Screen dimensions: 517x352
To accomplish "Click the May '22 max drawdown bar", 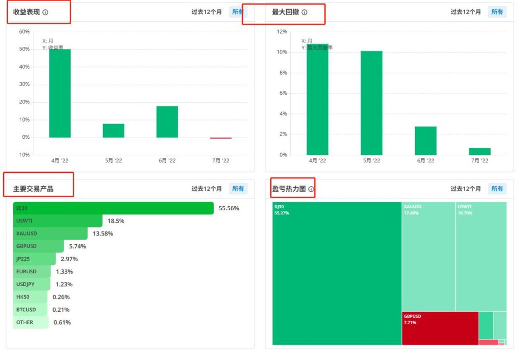I will point(372,103).
